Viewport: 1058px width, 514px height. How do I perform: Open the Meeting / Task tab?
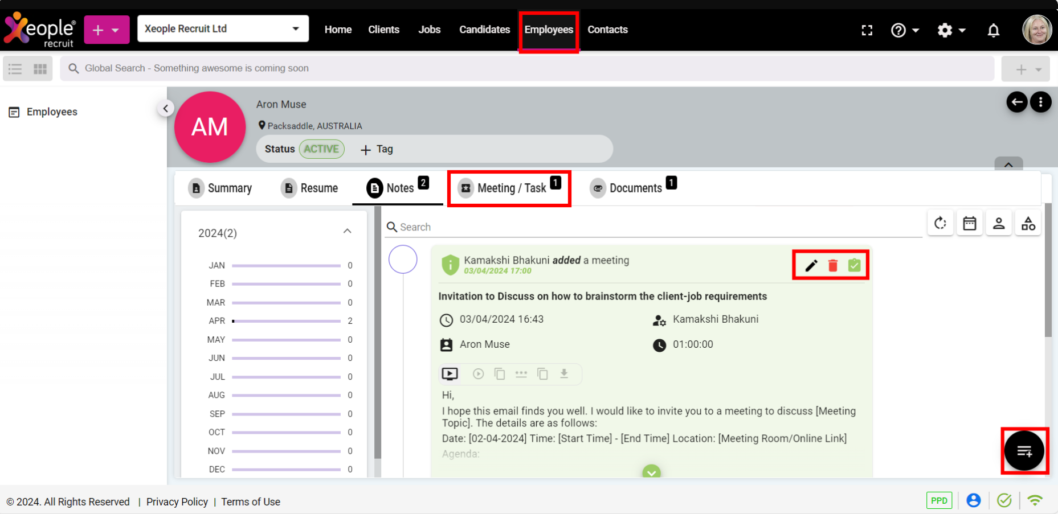point(510,188)
